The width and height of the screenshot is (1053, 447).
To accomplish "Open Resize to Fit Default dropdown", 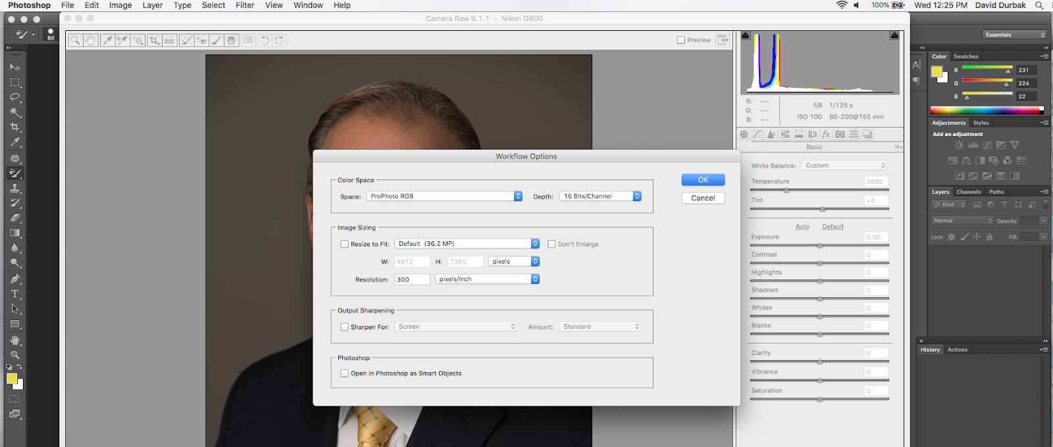I will coord(467,243).
